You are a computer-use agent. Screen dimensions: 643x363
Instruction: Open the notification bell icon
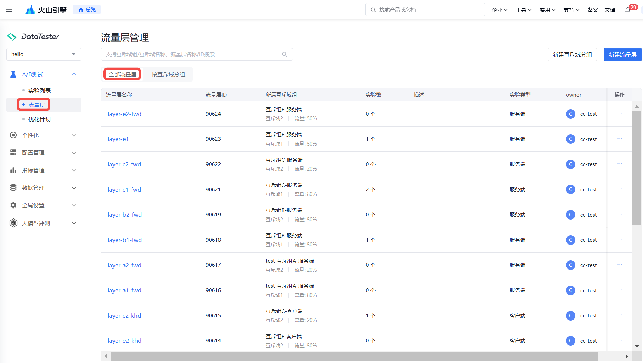click(x=628, y=10)
